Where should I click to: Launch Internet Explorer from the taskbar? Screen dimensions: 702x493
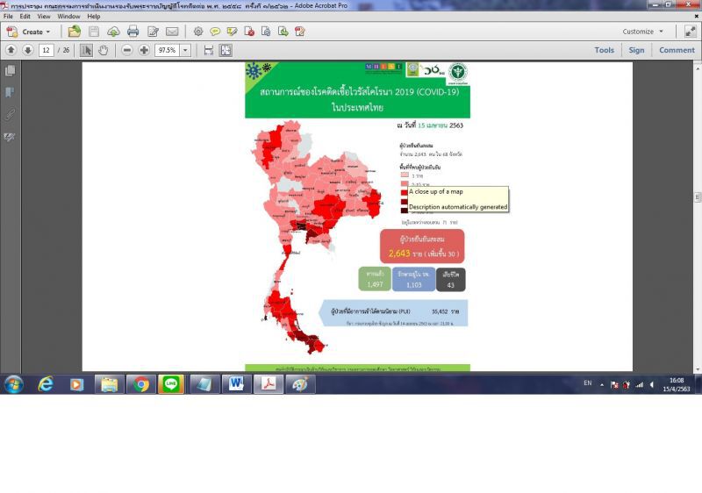coord(46,384)
